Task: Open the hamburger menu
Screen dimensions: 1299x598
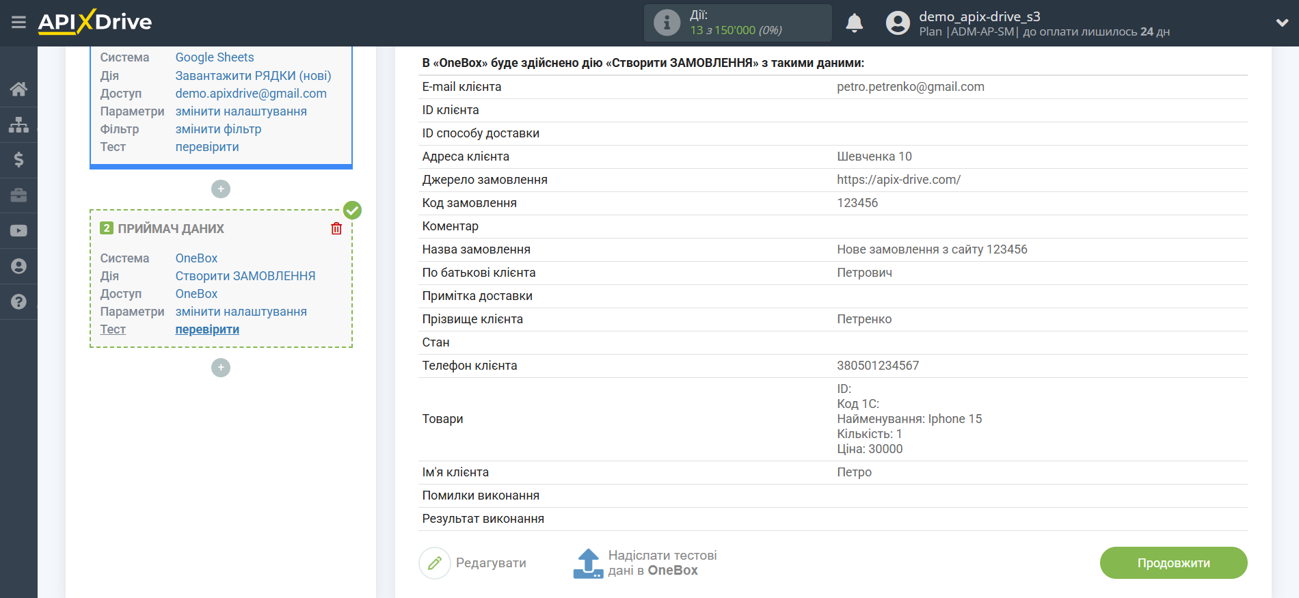Action: click(x=18, y=23)
